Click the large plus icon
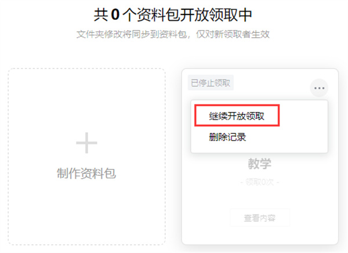Image resolution: width=348 pixels, height=253 pixels. [x=86, y=143]
